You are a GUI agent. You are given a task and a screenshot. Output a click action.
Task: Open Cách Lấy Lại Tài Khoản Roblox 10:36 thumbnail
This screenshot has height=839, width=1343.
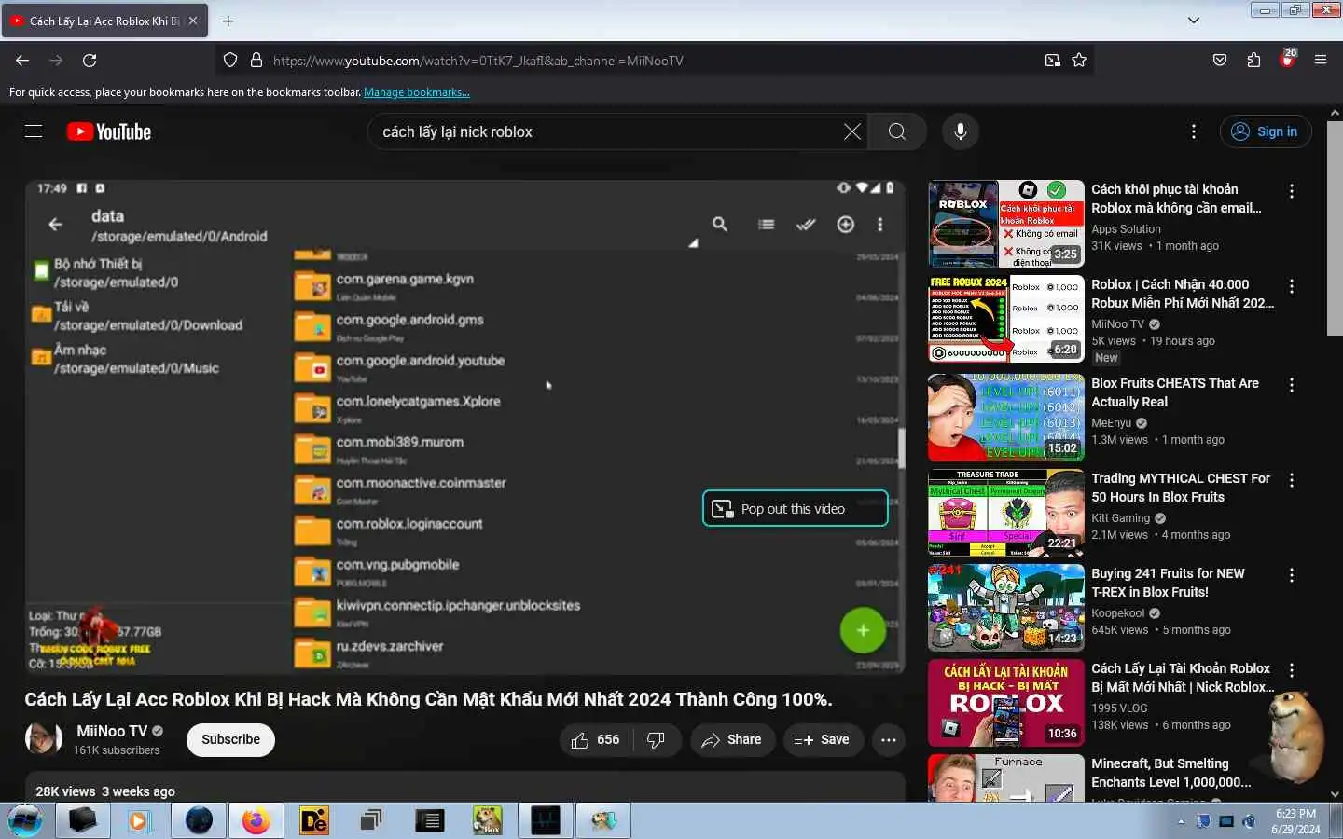tap(1006, 703)
